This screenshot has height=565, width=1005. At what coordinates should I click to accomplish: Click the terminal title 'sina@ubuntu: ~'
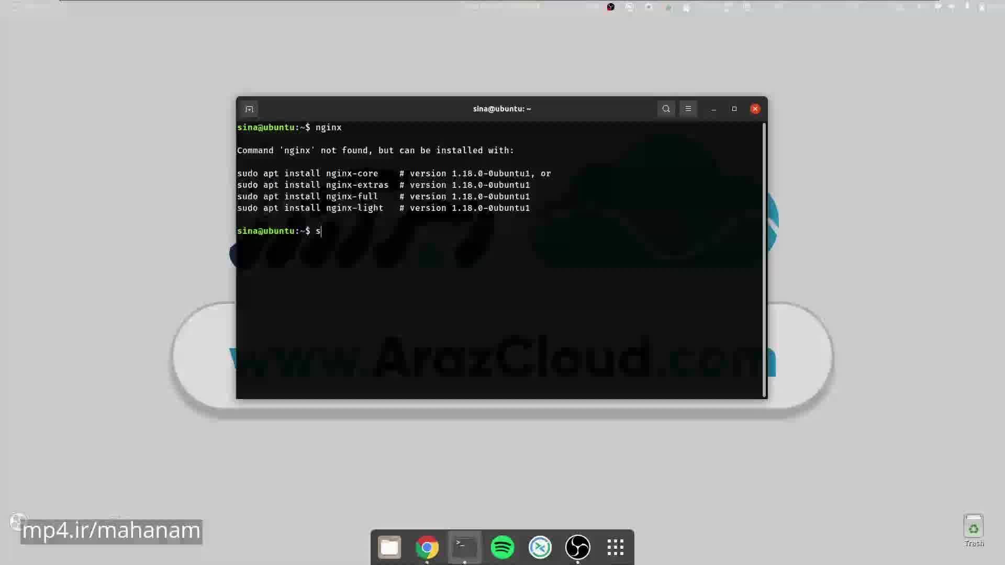[501, 109]
